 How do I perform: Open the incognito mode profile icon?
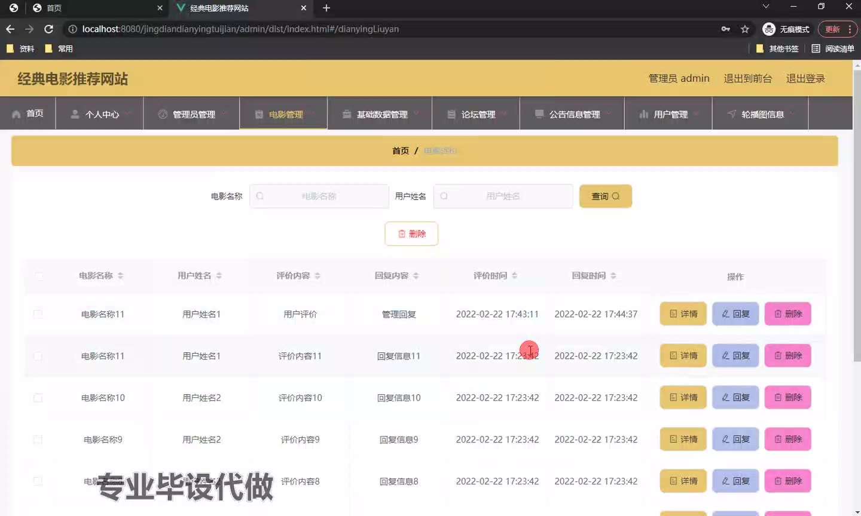[786, 29]
